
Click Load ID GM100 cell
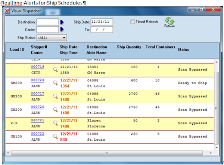[16, 136]
